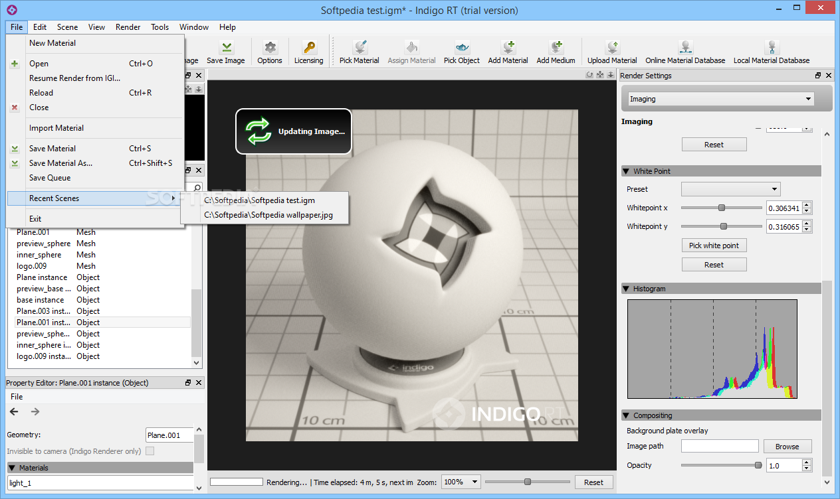Open the Render menu

pyautogui.click(x=128, y=27)
